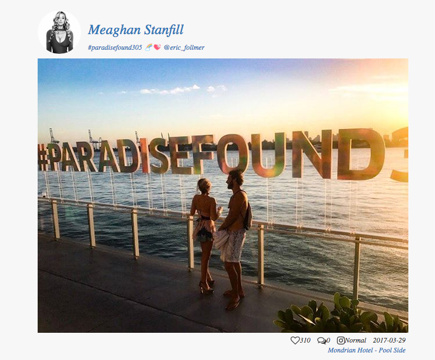The width and height of the screenshot is (435, 360).
Task: Click the couple standing in the photo
Action: [221, 238]
